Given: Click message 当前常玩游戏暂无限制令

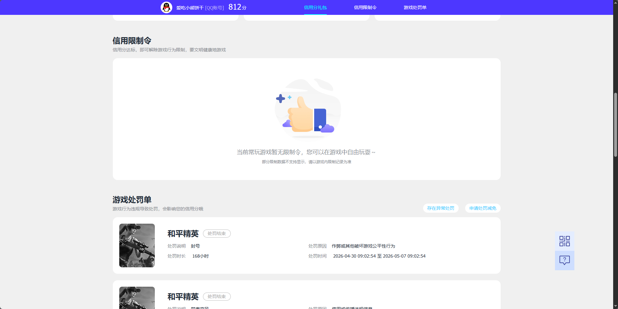Looking at the screenshot, I should [306, 152].
